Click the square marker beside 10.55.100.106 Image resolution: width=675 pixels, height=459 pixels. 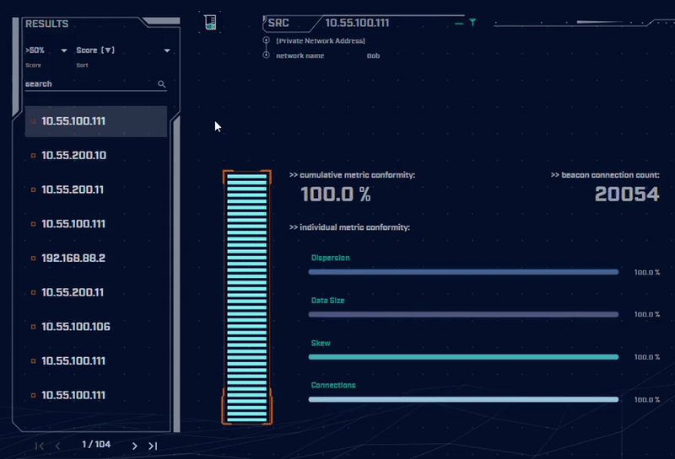33,327
